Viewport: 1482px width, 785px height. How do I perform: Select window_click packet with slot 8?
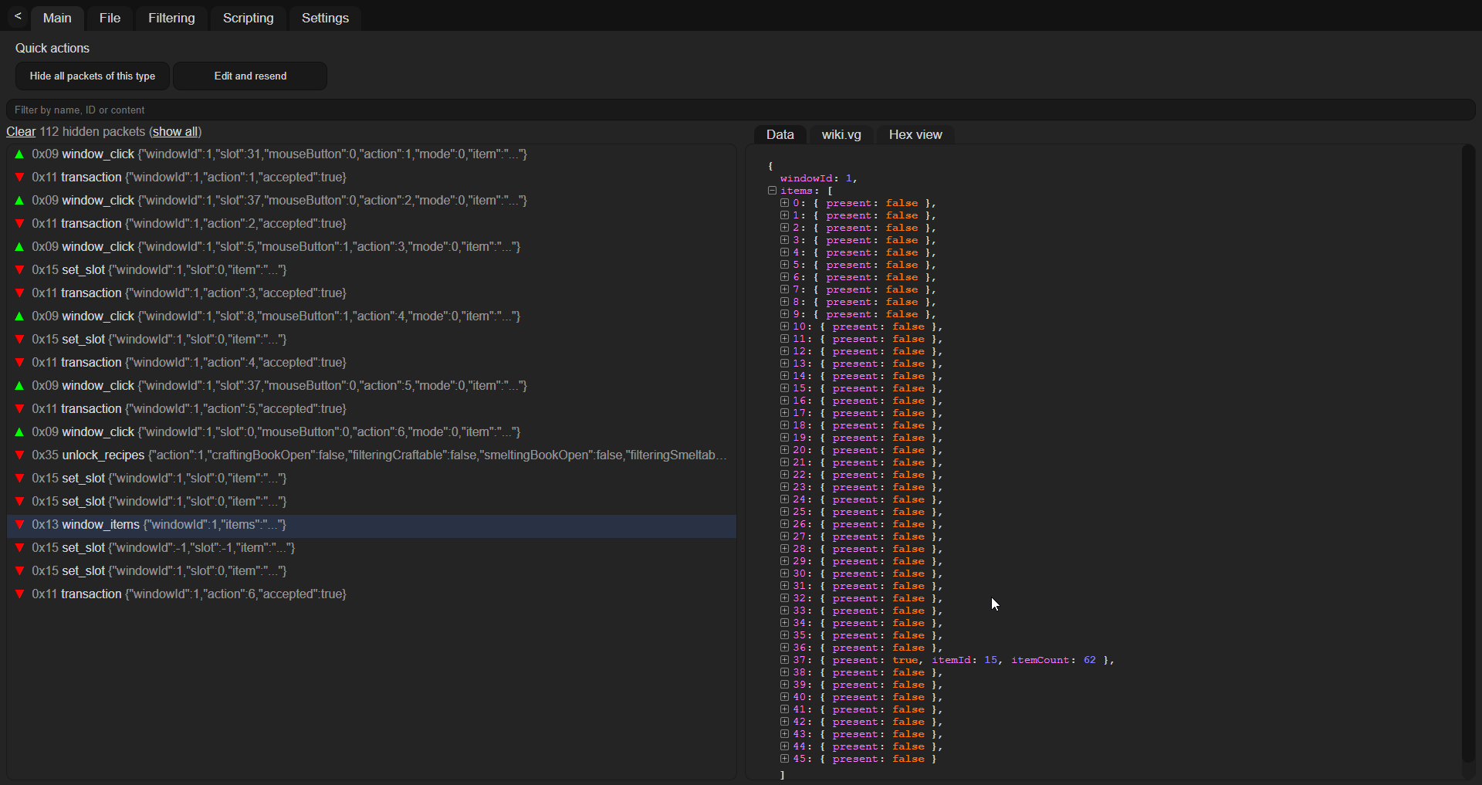pos(371,316)
